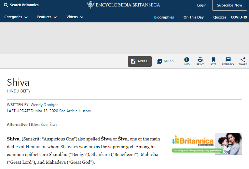The image size is (249, 169).
Task: Click the Shiva article title
Action: coord(18,82)
